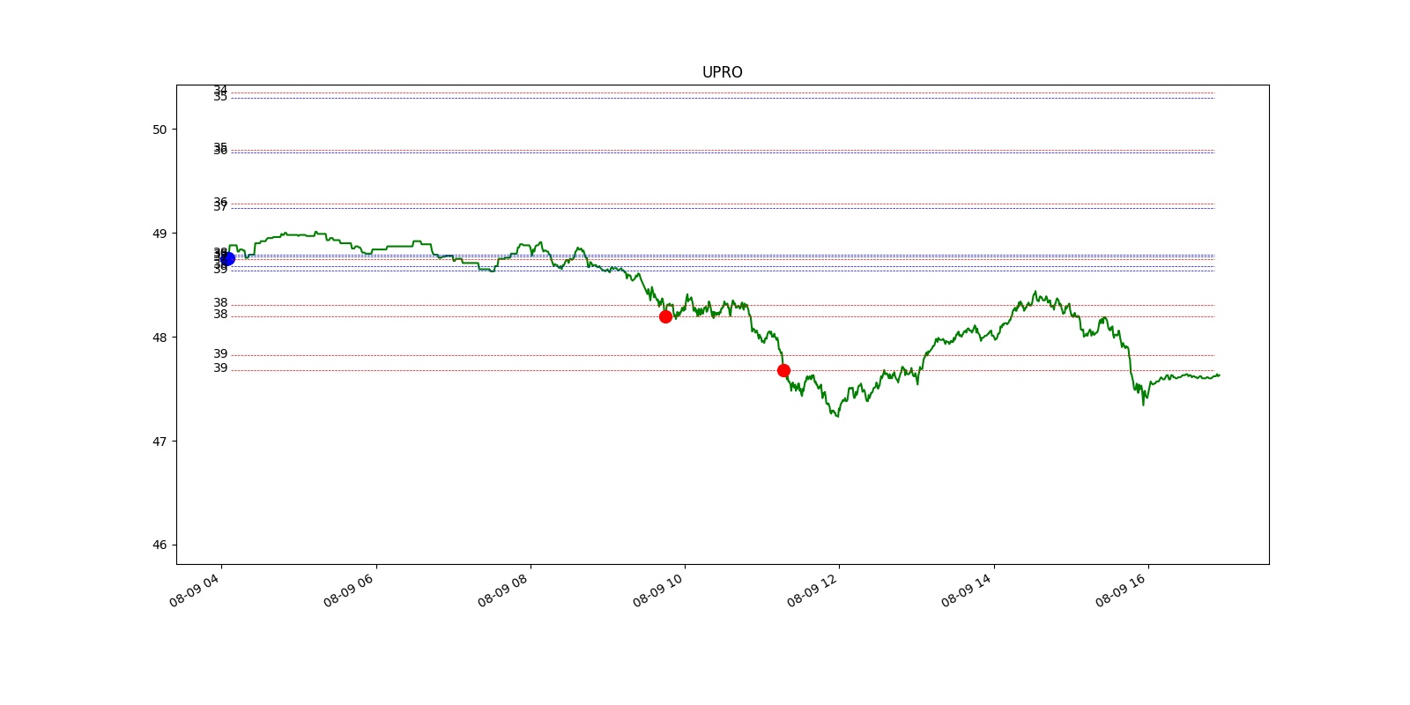The height and width of the screenshot is (705, 1410).
Task: Click the red marker near price 47.7
Action: [x=783, y=370]
